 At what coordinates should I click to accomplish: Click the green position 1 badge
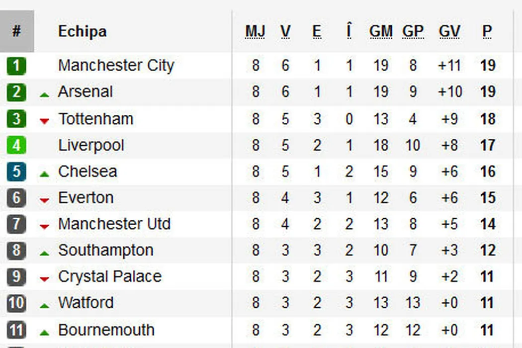point(16,66)
